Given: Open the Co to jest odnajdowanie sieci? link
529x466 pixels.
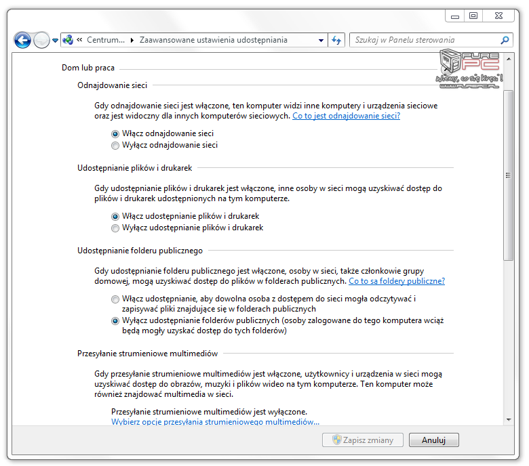Looking at the screenshot, I should (x=346, y=116).
